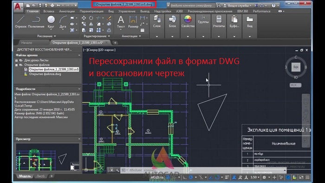
Task: Select the Круг circle tool
Action: click(x=51, y=22)
